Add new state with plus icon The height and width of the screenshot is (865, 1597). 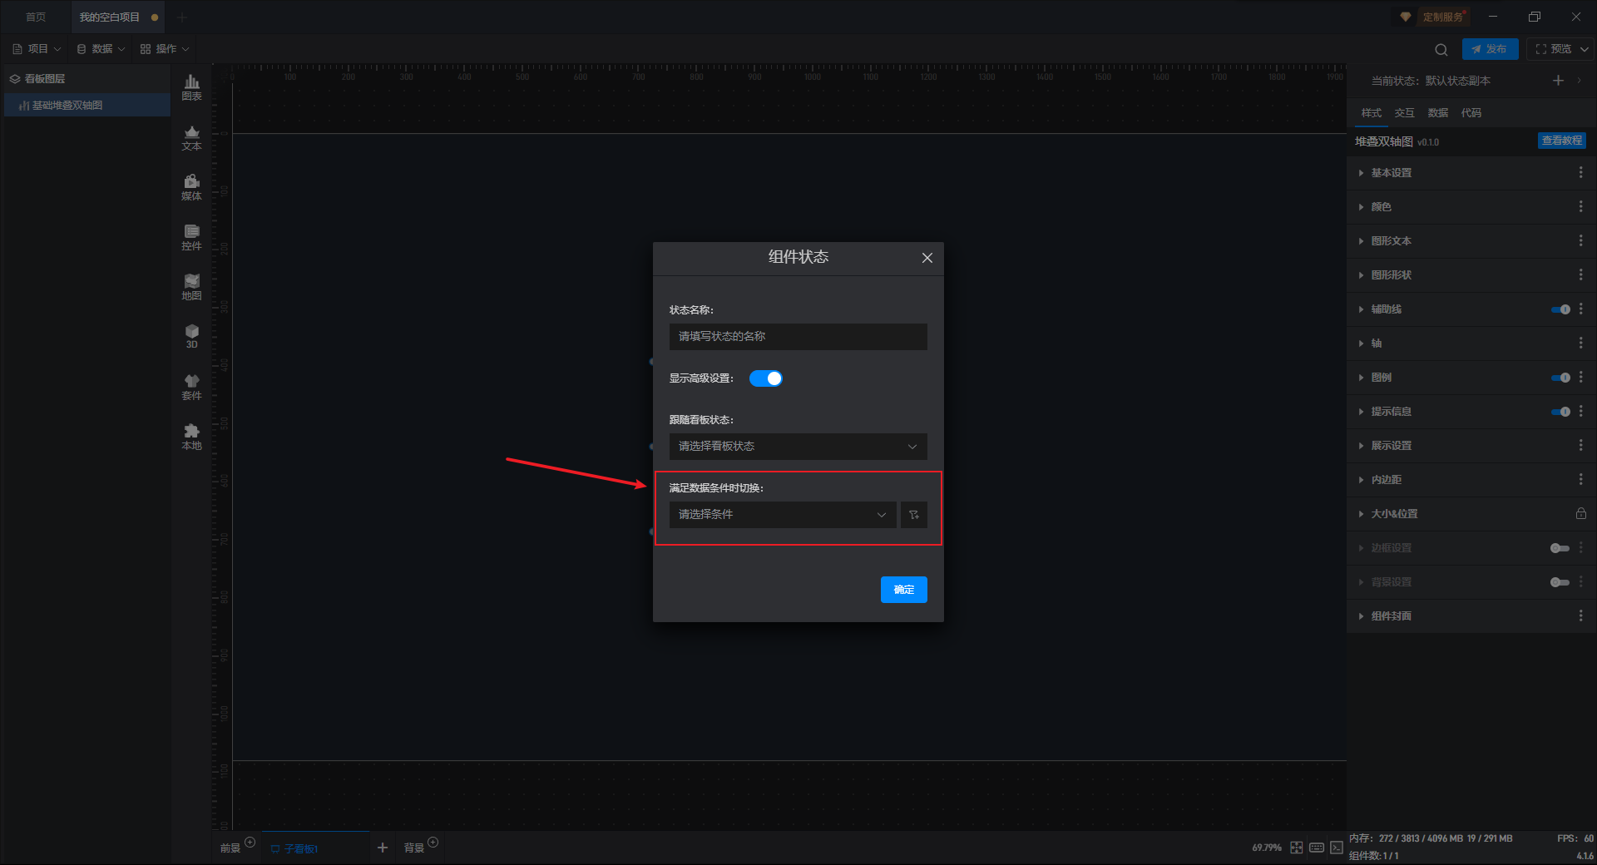(x=1558, y=81)
